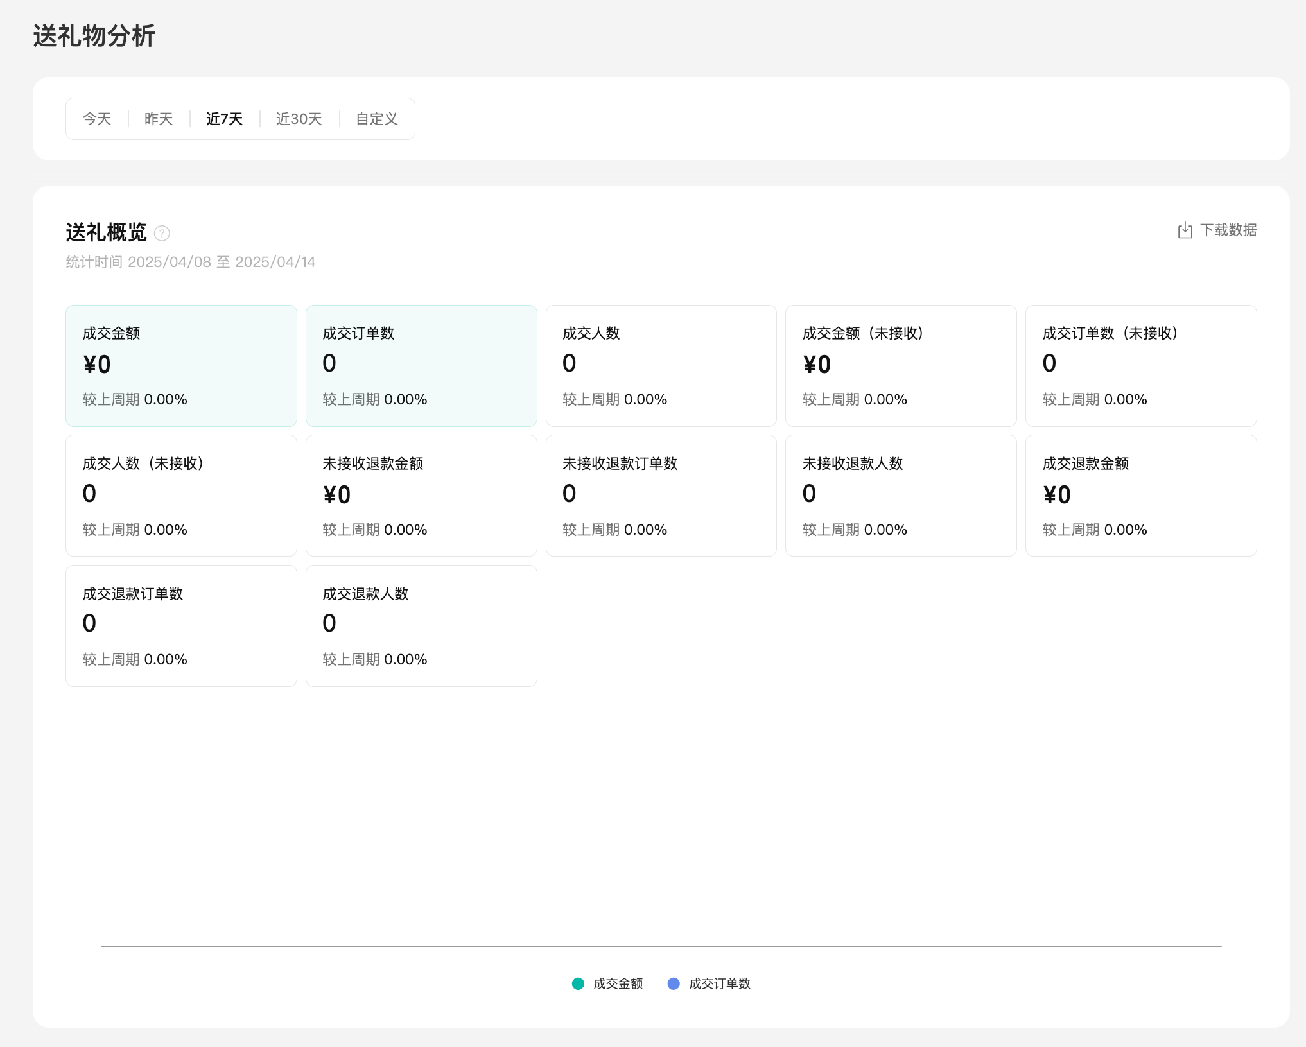Viewport: 1306px width, 1047px height.
Task: Enable the 成交人数 metric card
Action: (x=661, y=365)
